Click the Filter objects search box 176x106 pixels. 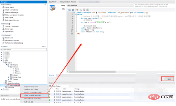[24, 49]
